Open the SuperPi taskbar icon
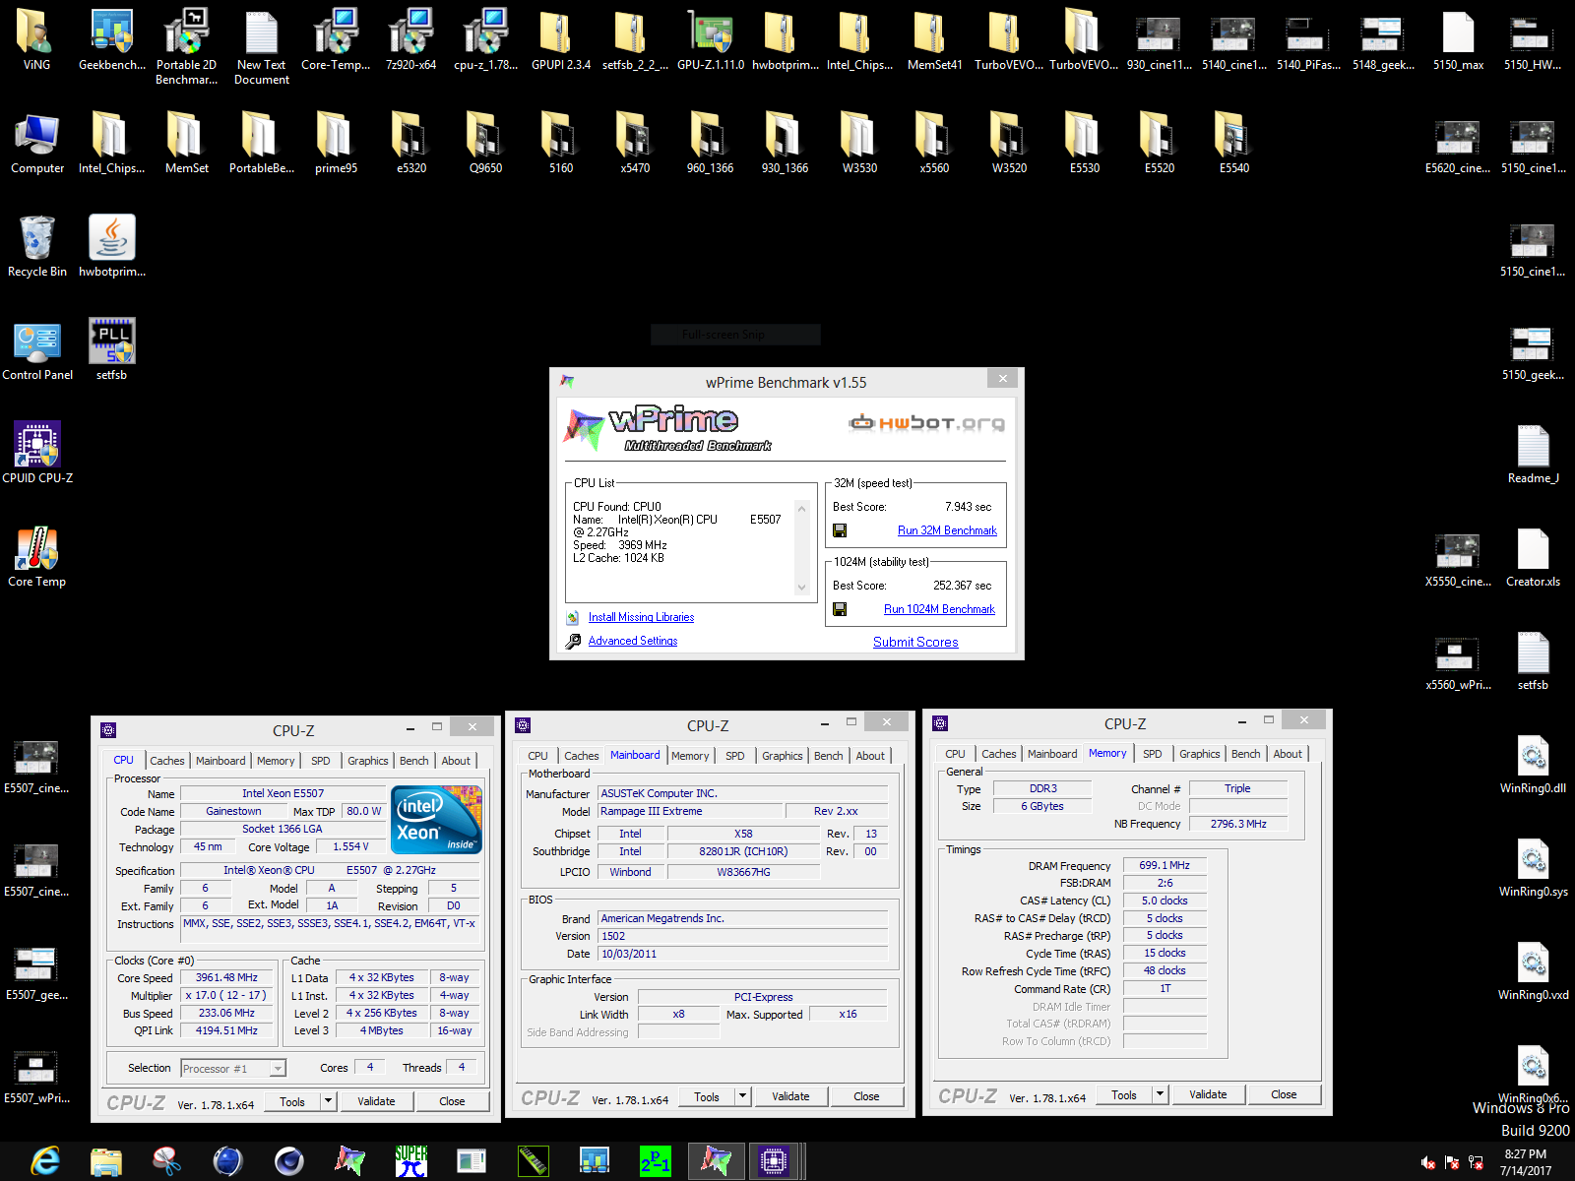 pos(411,1161)
